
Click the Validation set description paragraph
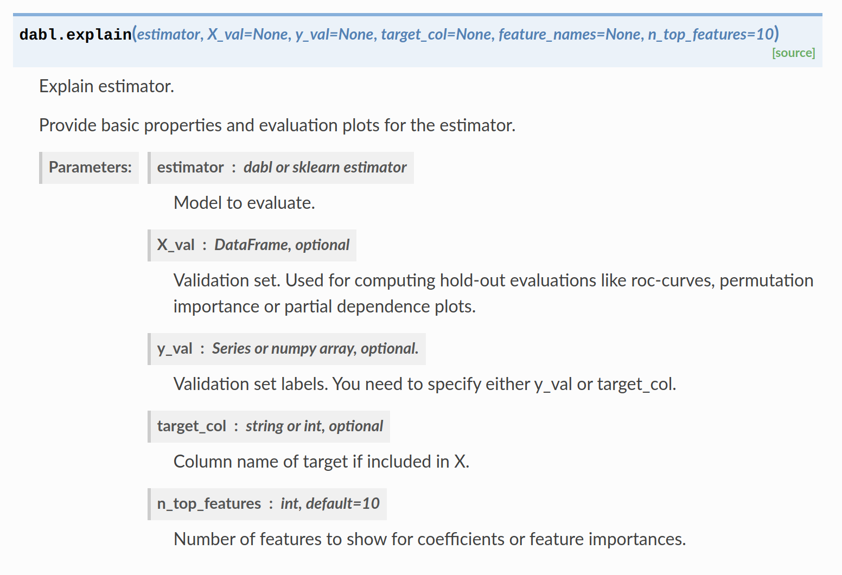click(493, 293)
